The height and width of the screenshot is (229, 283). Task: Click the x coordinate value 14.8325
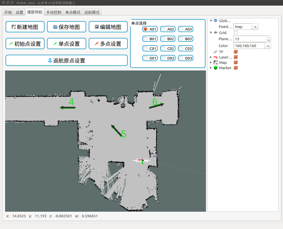(19, 216)
